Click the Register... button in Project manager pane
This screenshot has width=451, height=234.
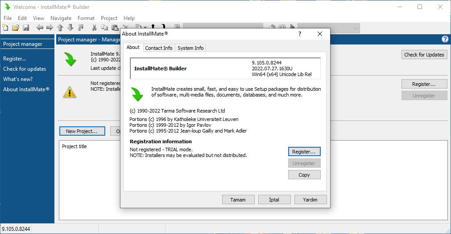tap(424, 84)
